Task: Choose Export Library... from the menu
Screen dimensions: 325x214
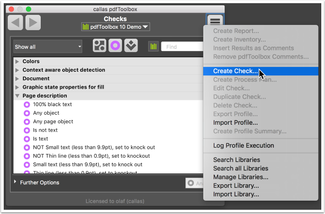Action: coord(261,186)
